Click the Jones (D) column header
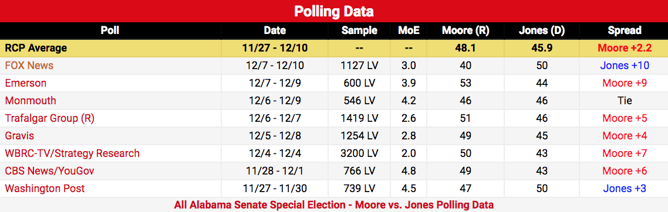 tap(542, 30)
